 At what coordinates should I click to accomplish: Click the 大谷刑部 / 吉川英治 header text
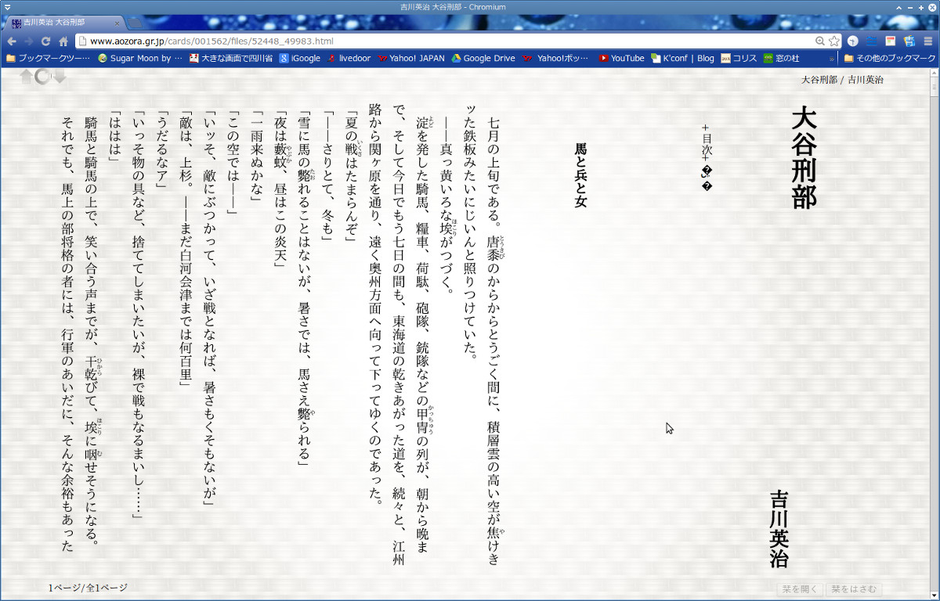click(x=842, y=80)
